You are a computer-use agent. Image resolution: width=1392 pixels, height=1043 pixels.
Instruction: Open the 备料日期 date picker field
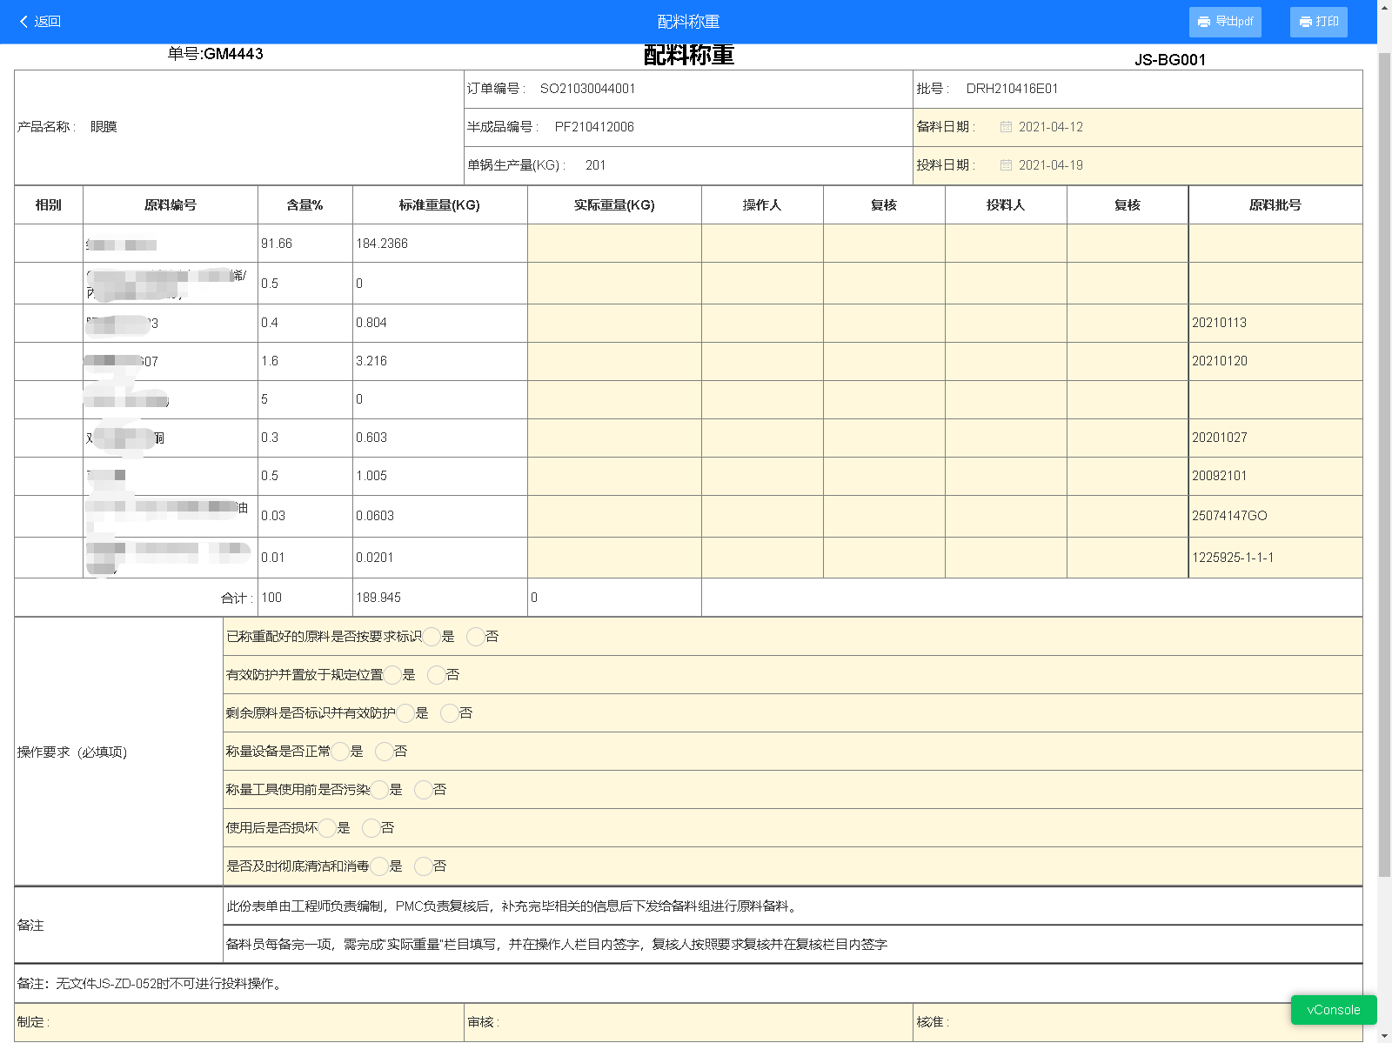click(1131, 127)
